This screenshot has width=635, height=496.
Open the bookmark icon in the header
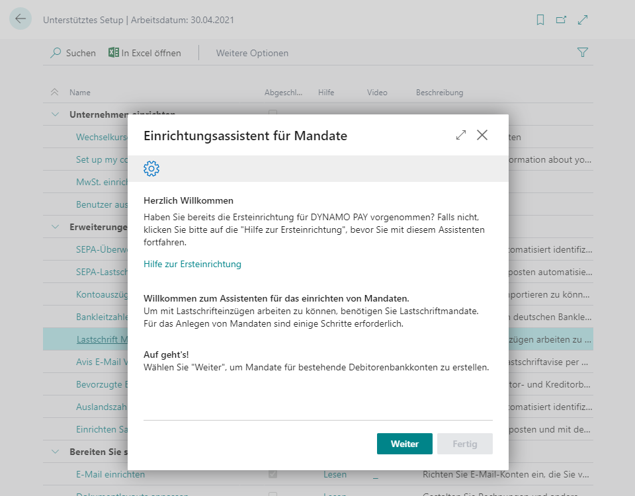point(540,19)
